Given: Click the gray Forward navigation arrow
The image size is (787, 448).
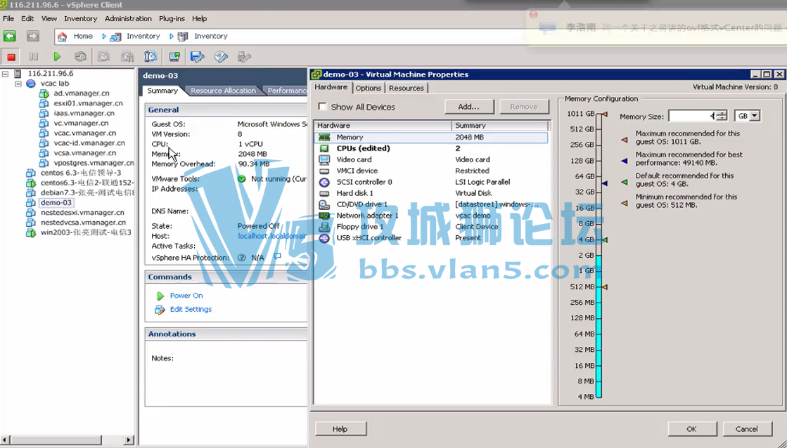Looking at the screenshot, I should click(x=32, y=36).
